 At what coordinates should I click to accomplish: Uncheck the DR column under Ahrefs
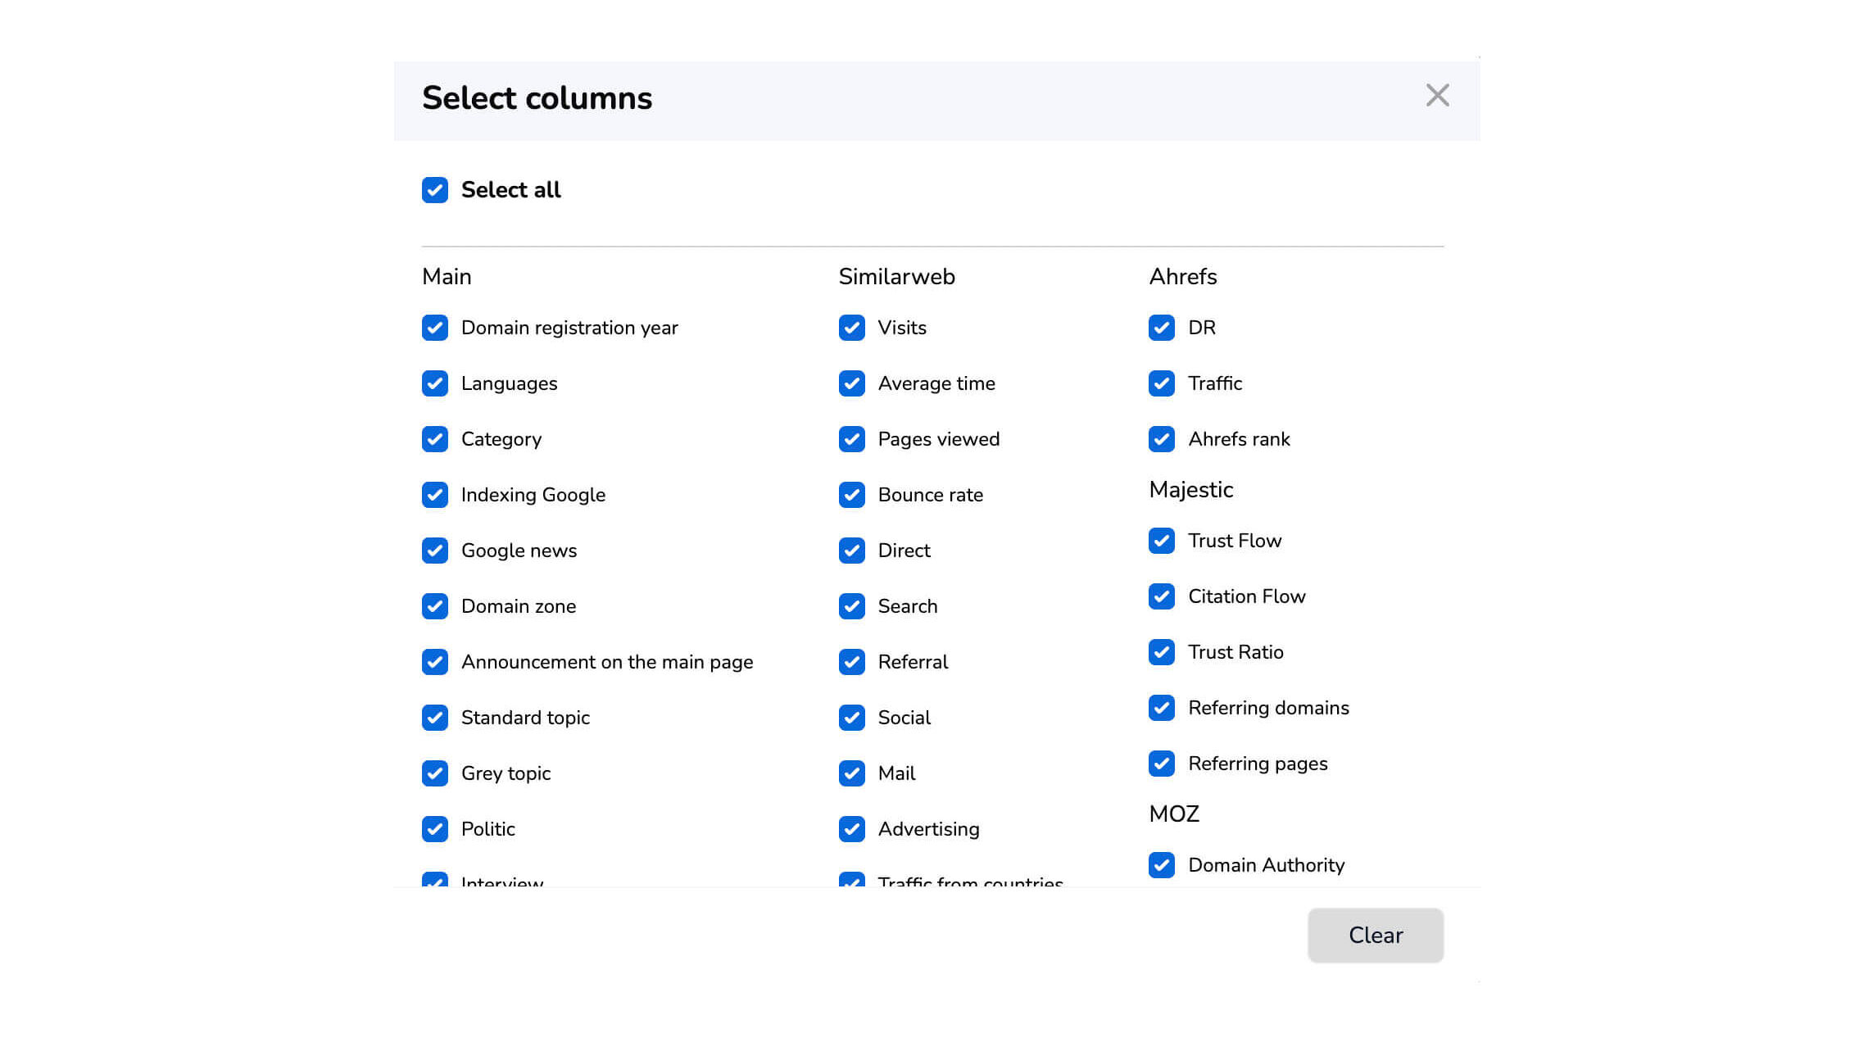pos(1162,328)
